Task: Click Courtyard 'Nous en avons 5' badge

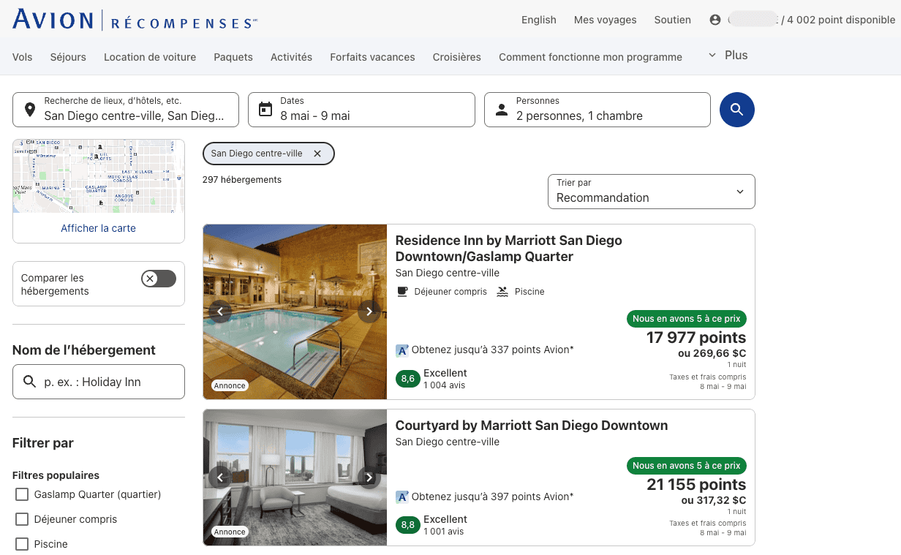Action: (687, 466)
